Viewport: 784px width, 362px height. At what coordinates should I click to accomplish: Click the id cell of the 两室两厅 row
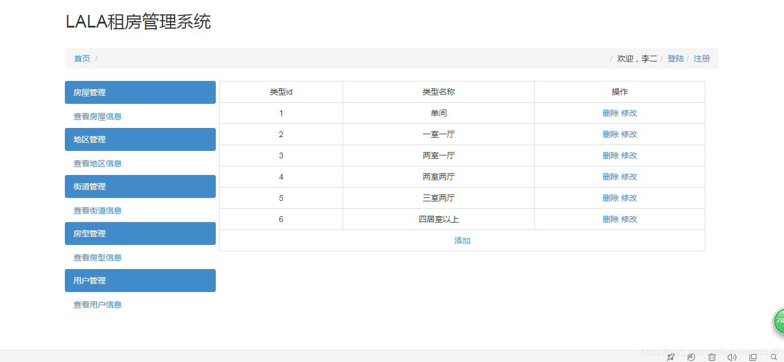pyautogui.click(x=281, y=177)
